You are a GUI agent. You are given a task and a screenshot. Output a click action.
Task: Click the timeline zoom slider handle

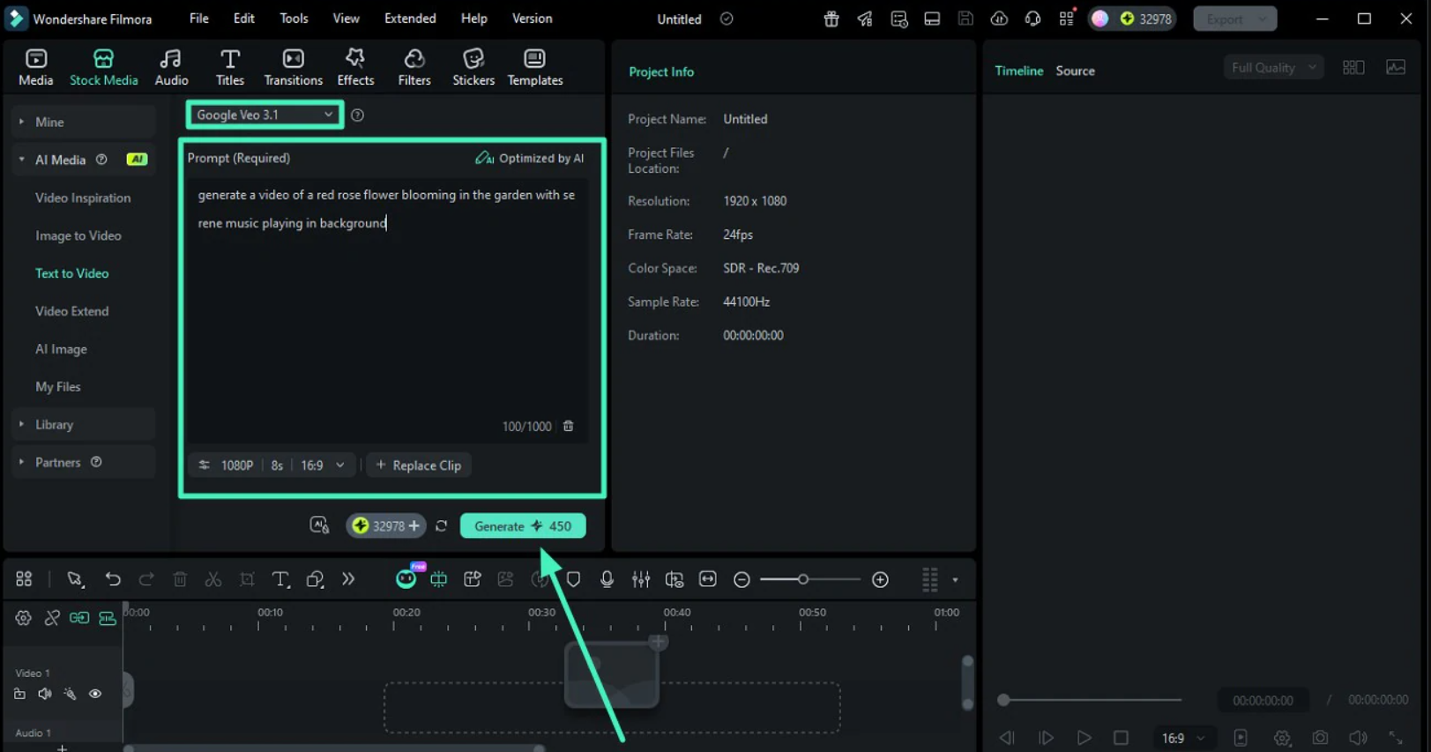click(802, 579)
